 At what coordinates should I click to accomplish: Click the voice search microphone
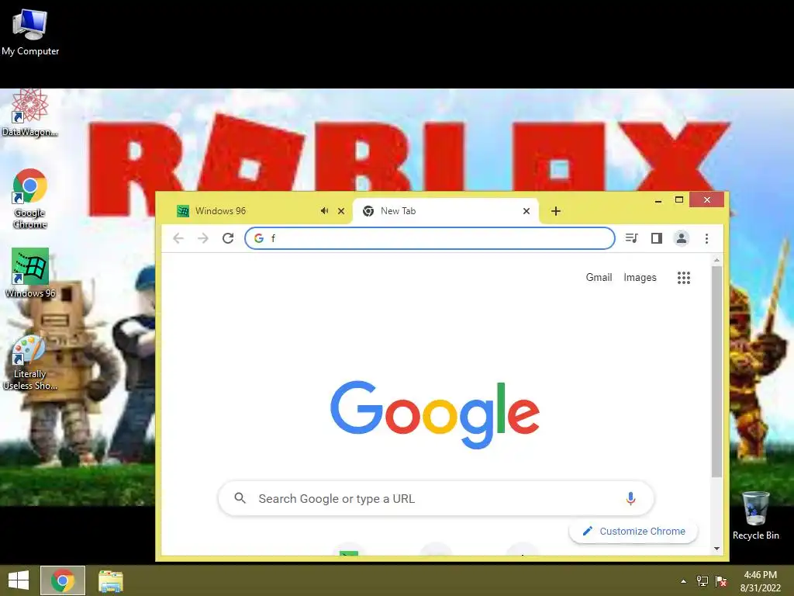coord(630,499)
